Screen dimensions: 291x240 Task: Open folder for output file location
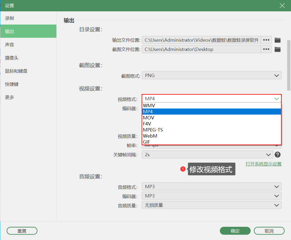point(278,40)
